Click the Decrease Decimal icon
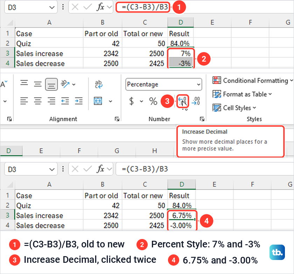 [x=196, y=101]
